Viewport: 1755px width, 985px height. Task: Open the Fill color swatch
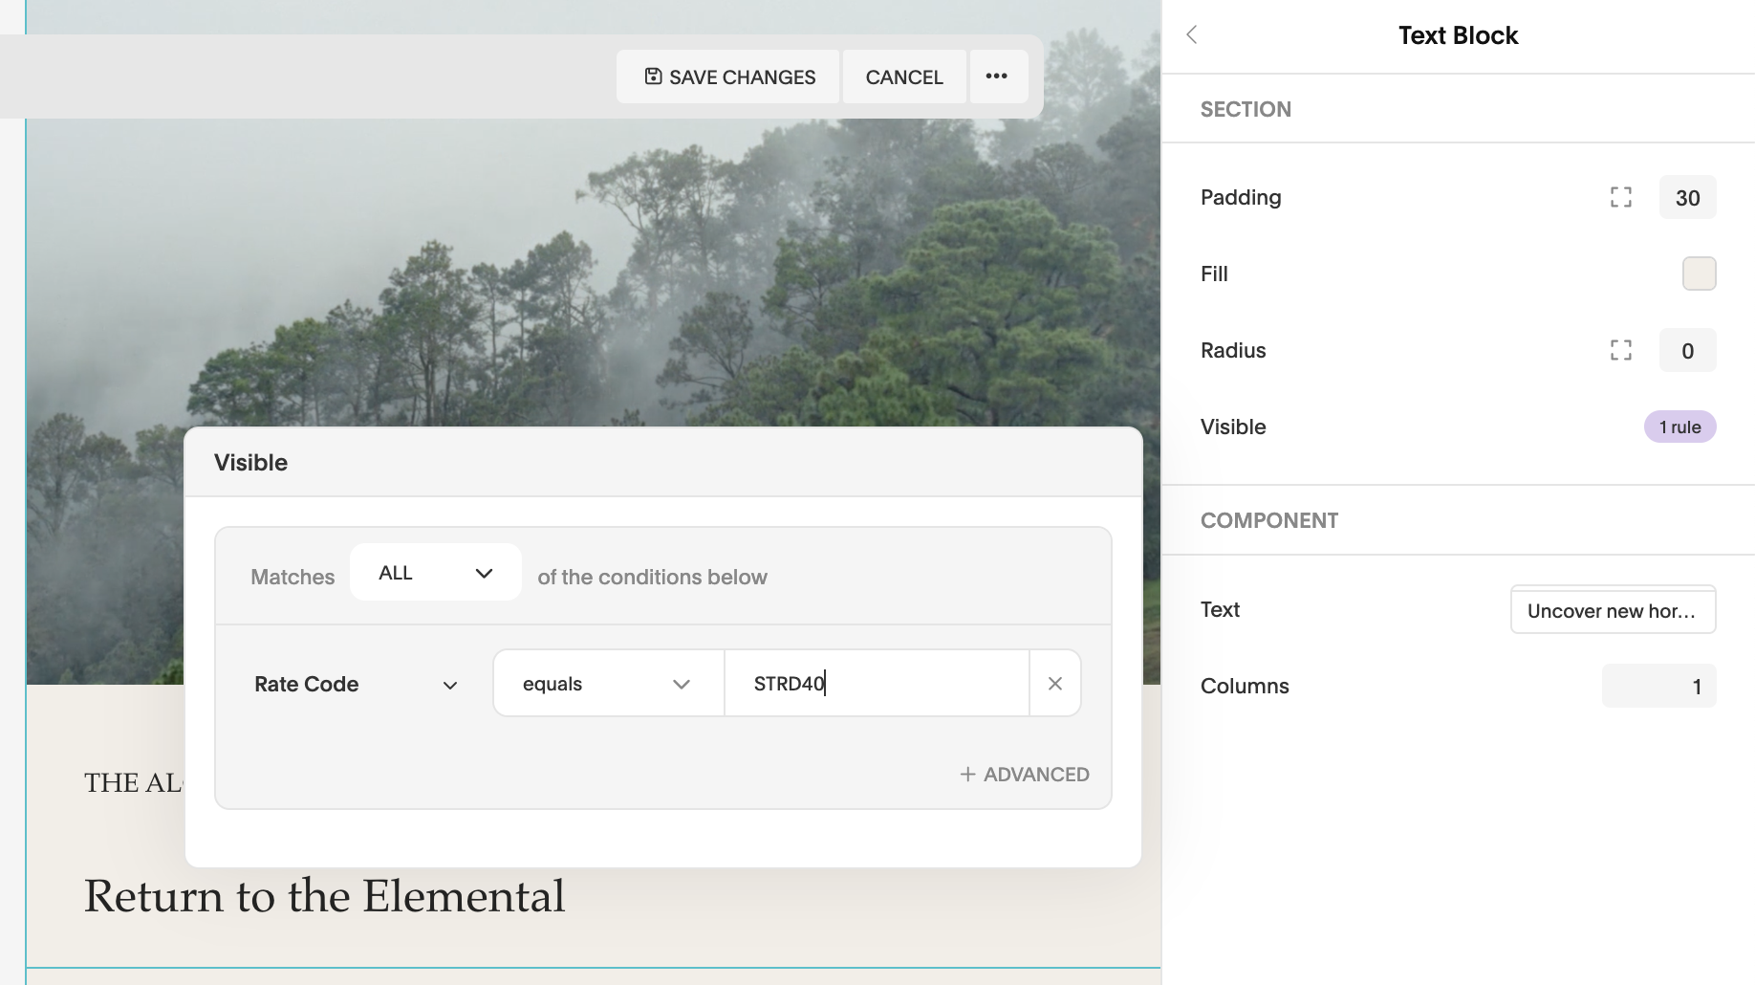point(1700,274)
